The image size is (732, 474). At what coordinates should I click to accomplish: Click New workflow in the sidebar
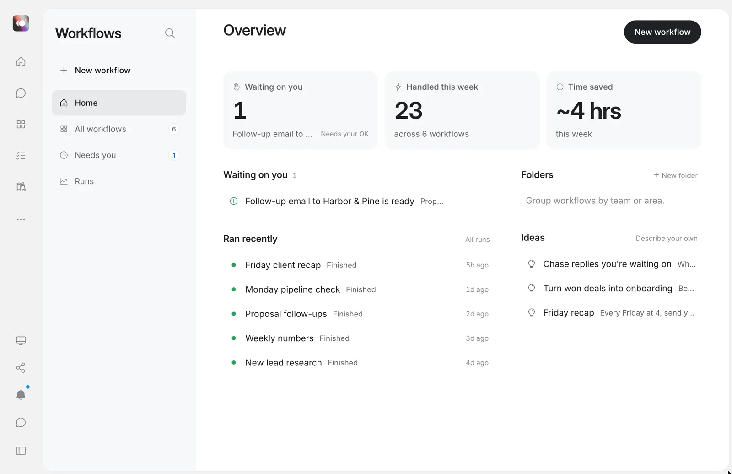pos(119,70)
